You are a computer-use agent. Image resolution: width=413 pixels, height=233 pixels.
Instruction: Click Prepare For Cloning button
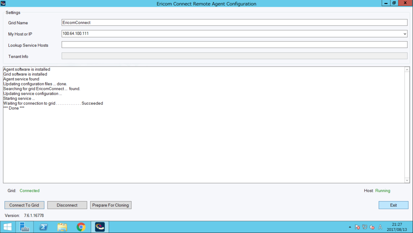111,205
